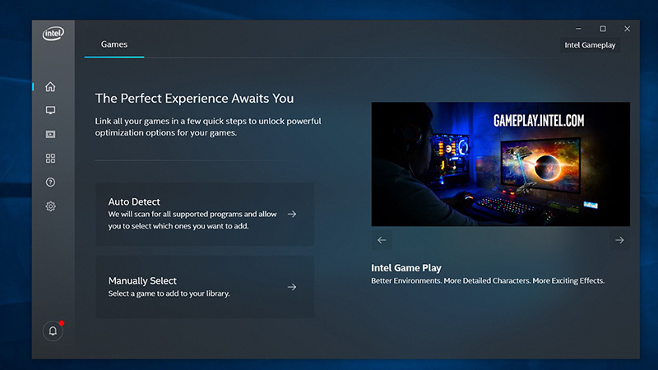
Task: Click 'Better Environments. More Detailed Characters' caption
Action: coord(488,280)
